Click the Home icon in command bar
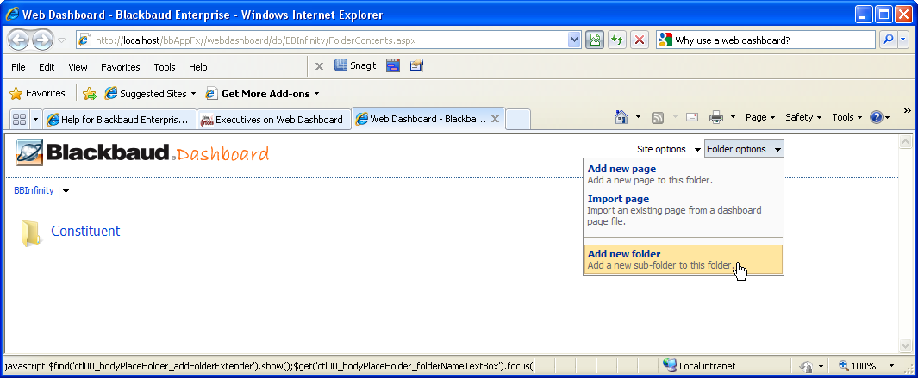Image resolution: width=918 pixels, height=378 pixels. click(621, 117)
